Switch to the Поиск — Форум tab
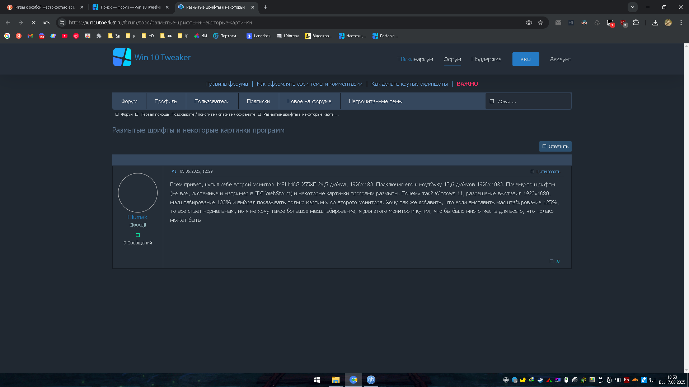The width and height of the screenshot is (689, 387). point(130,7)
